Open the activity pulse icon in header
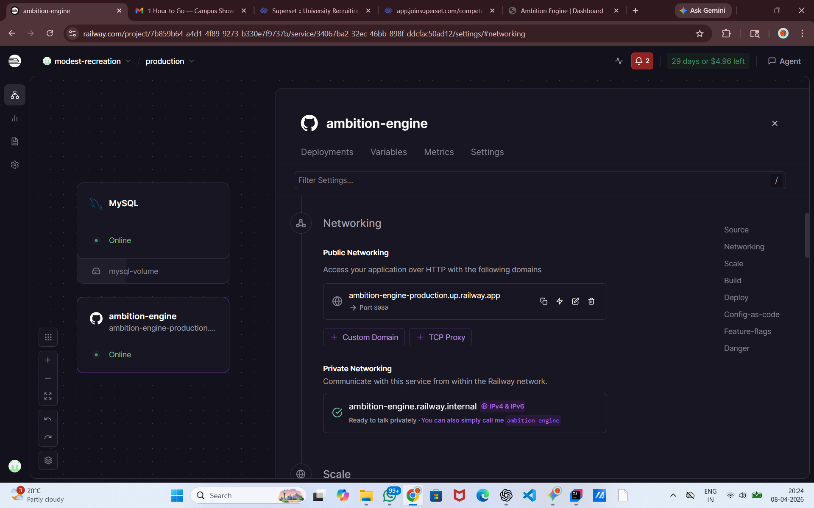814x508 pixels. point(619,61)
